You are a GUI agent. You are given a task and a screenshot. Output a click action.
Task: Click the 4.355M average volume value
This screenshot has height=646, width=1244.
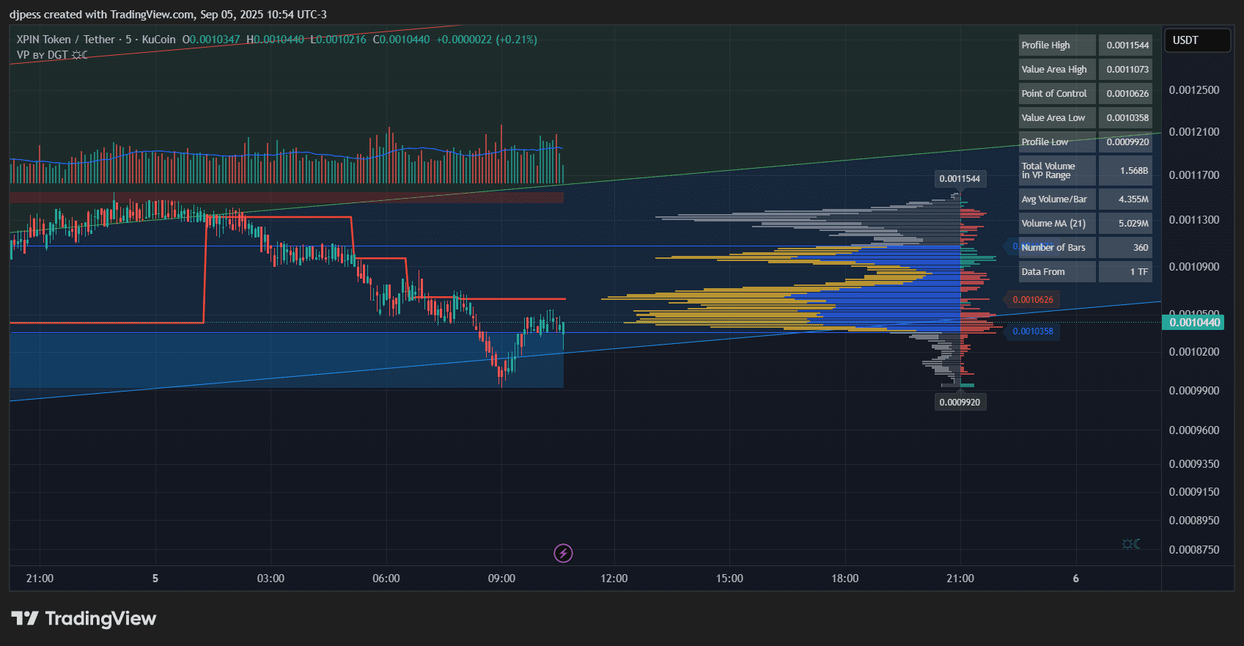1125,199
